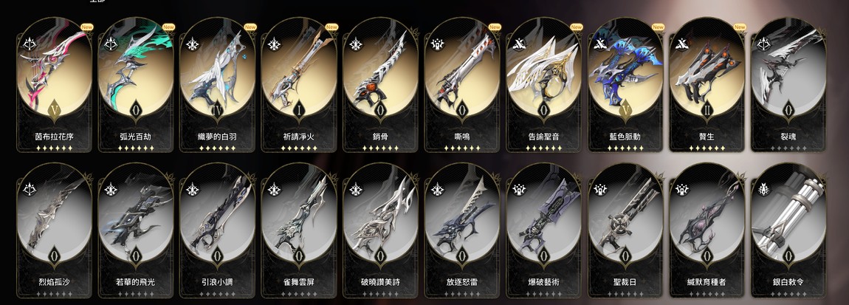This screenshot has width=849, height=305.
Task: Select the 若華的飛光 weapon card
Action: point(136,230)
